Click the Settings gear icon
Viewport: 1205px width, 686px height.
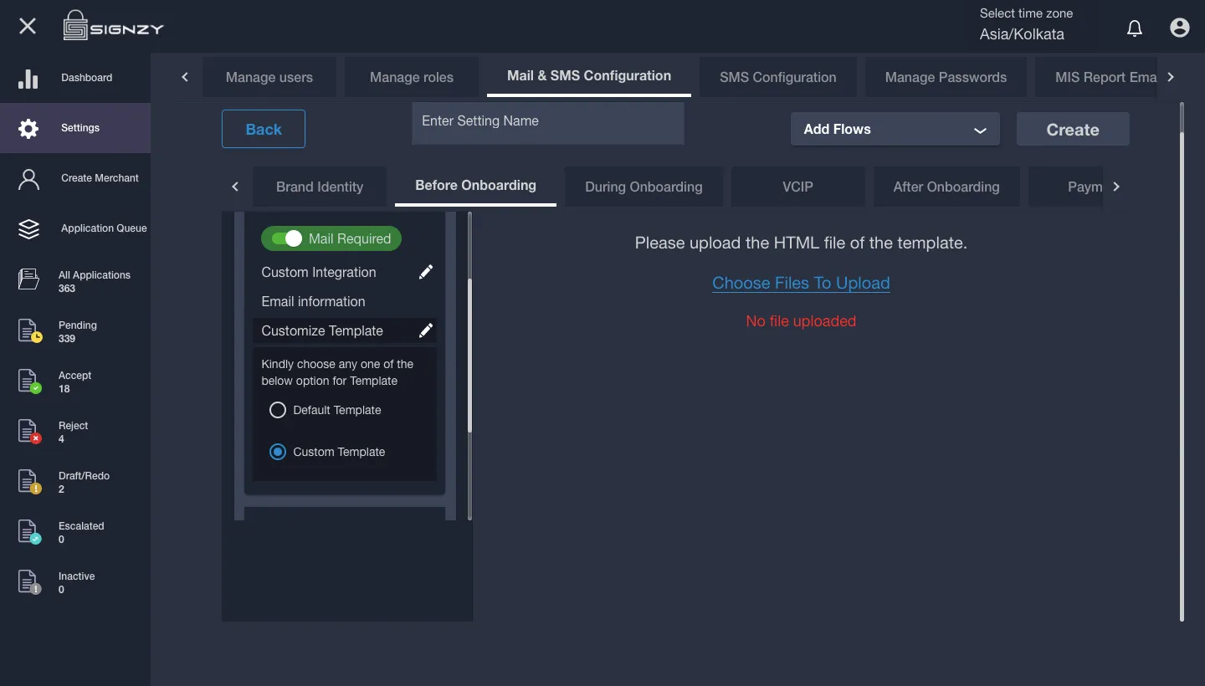28,128
